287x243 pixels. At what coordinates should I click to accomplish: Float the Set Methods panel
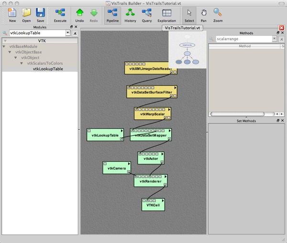(278, 121)
